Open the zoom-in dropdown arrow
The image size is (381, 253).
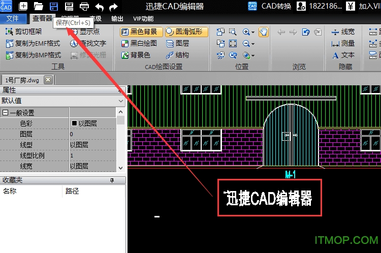click(253, 32)
